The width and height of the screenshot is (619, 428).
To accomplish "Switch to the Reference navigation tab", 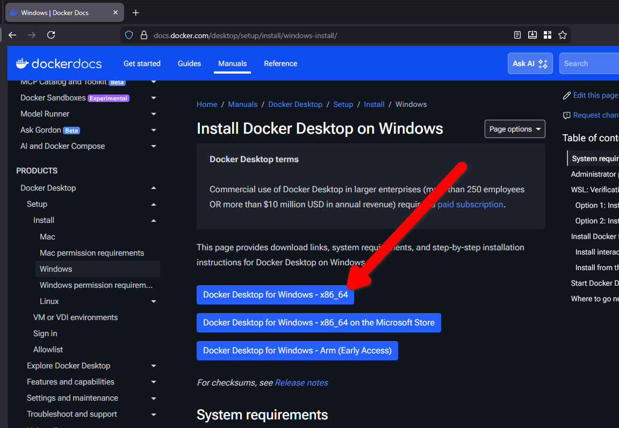I will 280,63.
